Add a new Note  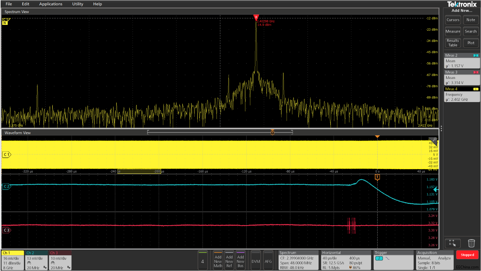(471, 20)
